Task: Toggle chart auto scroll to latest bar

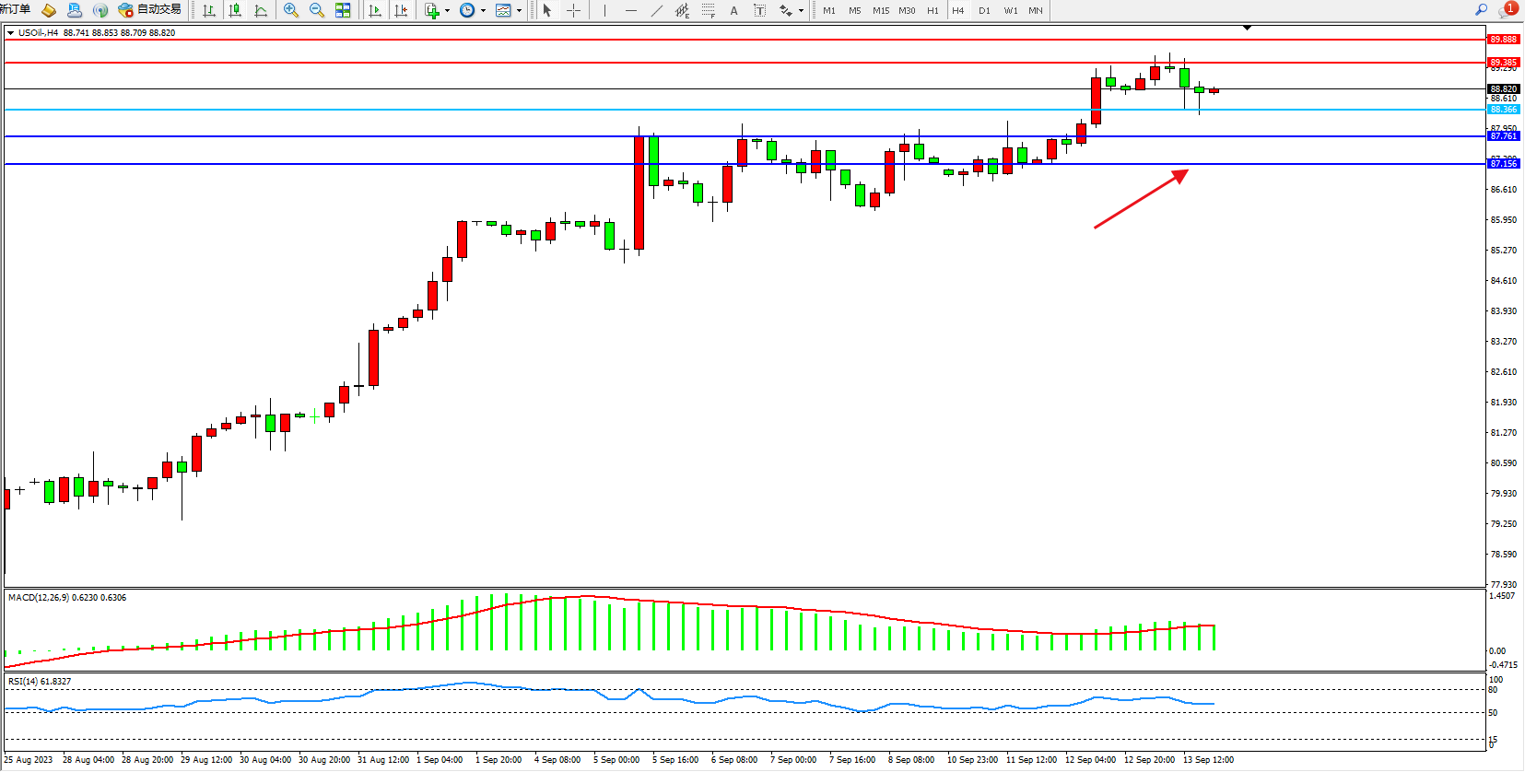Action: pyautogui.click(x=375, y=10)
